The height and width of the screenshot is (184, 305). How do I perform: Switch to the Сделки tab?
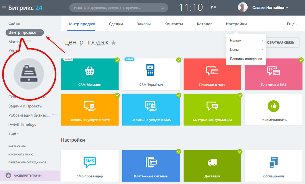click(x=116, y=24)
